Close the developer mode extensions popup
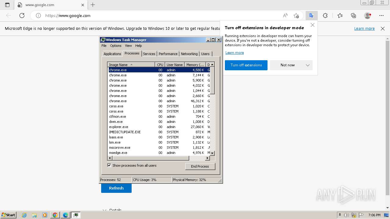 (313, 25)
